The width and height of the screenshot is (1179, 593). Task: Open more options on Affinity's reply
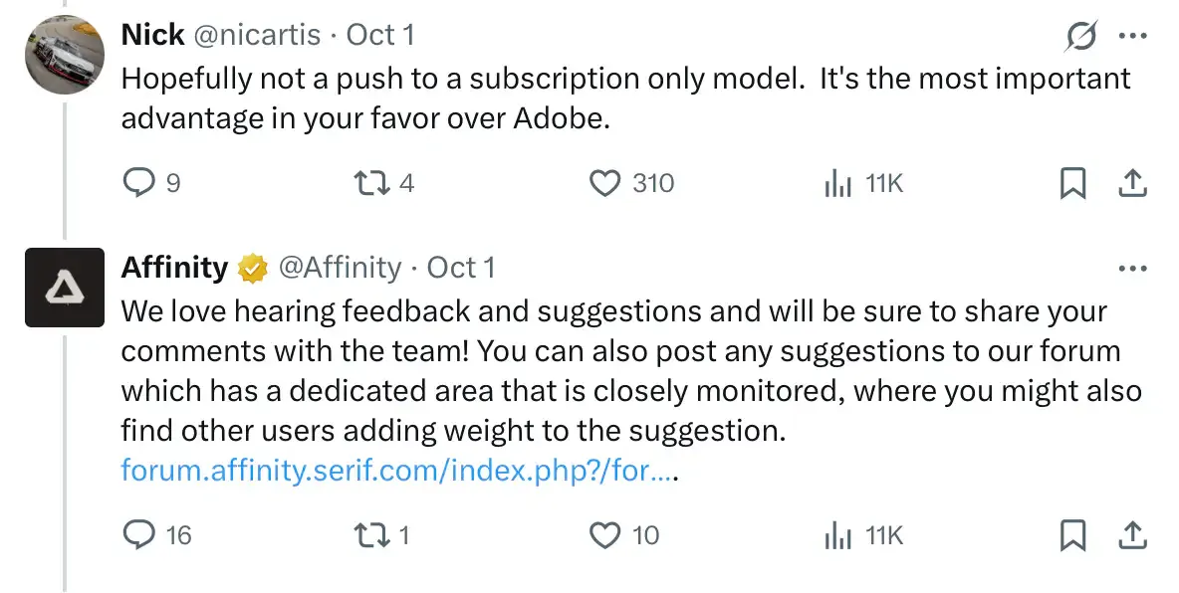[x=1133, y=268]
